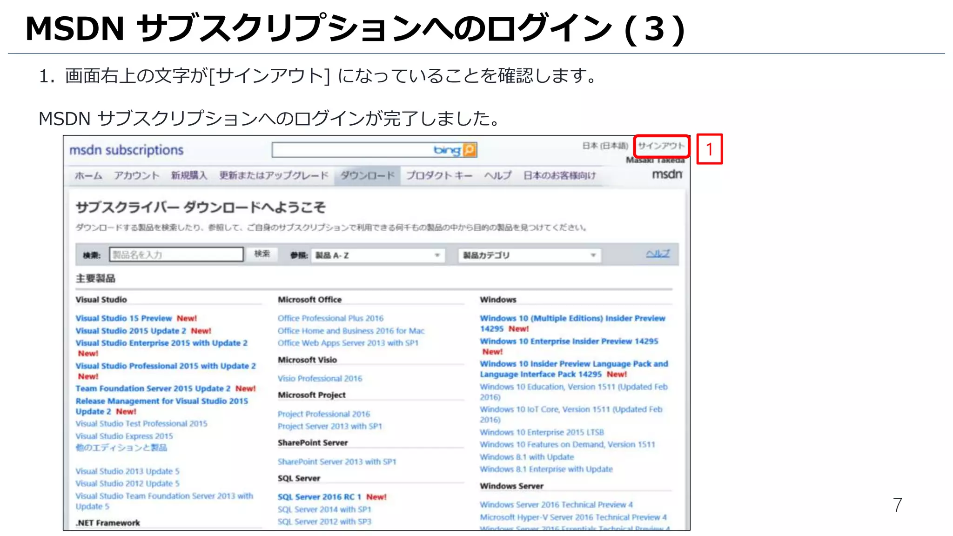953x536 pixels.
Task: Click the Windows Server category heading
Action: (x=511, y=486)
